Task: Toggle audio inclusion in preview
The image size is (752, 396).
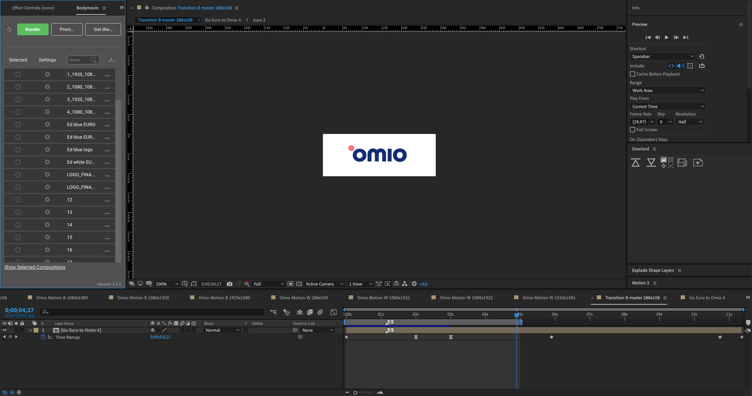Action: (x=680, y=66)
